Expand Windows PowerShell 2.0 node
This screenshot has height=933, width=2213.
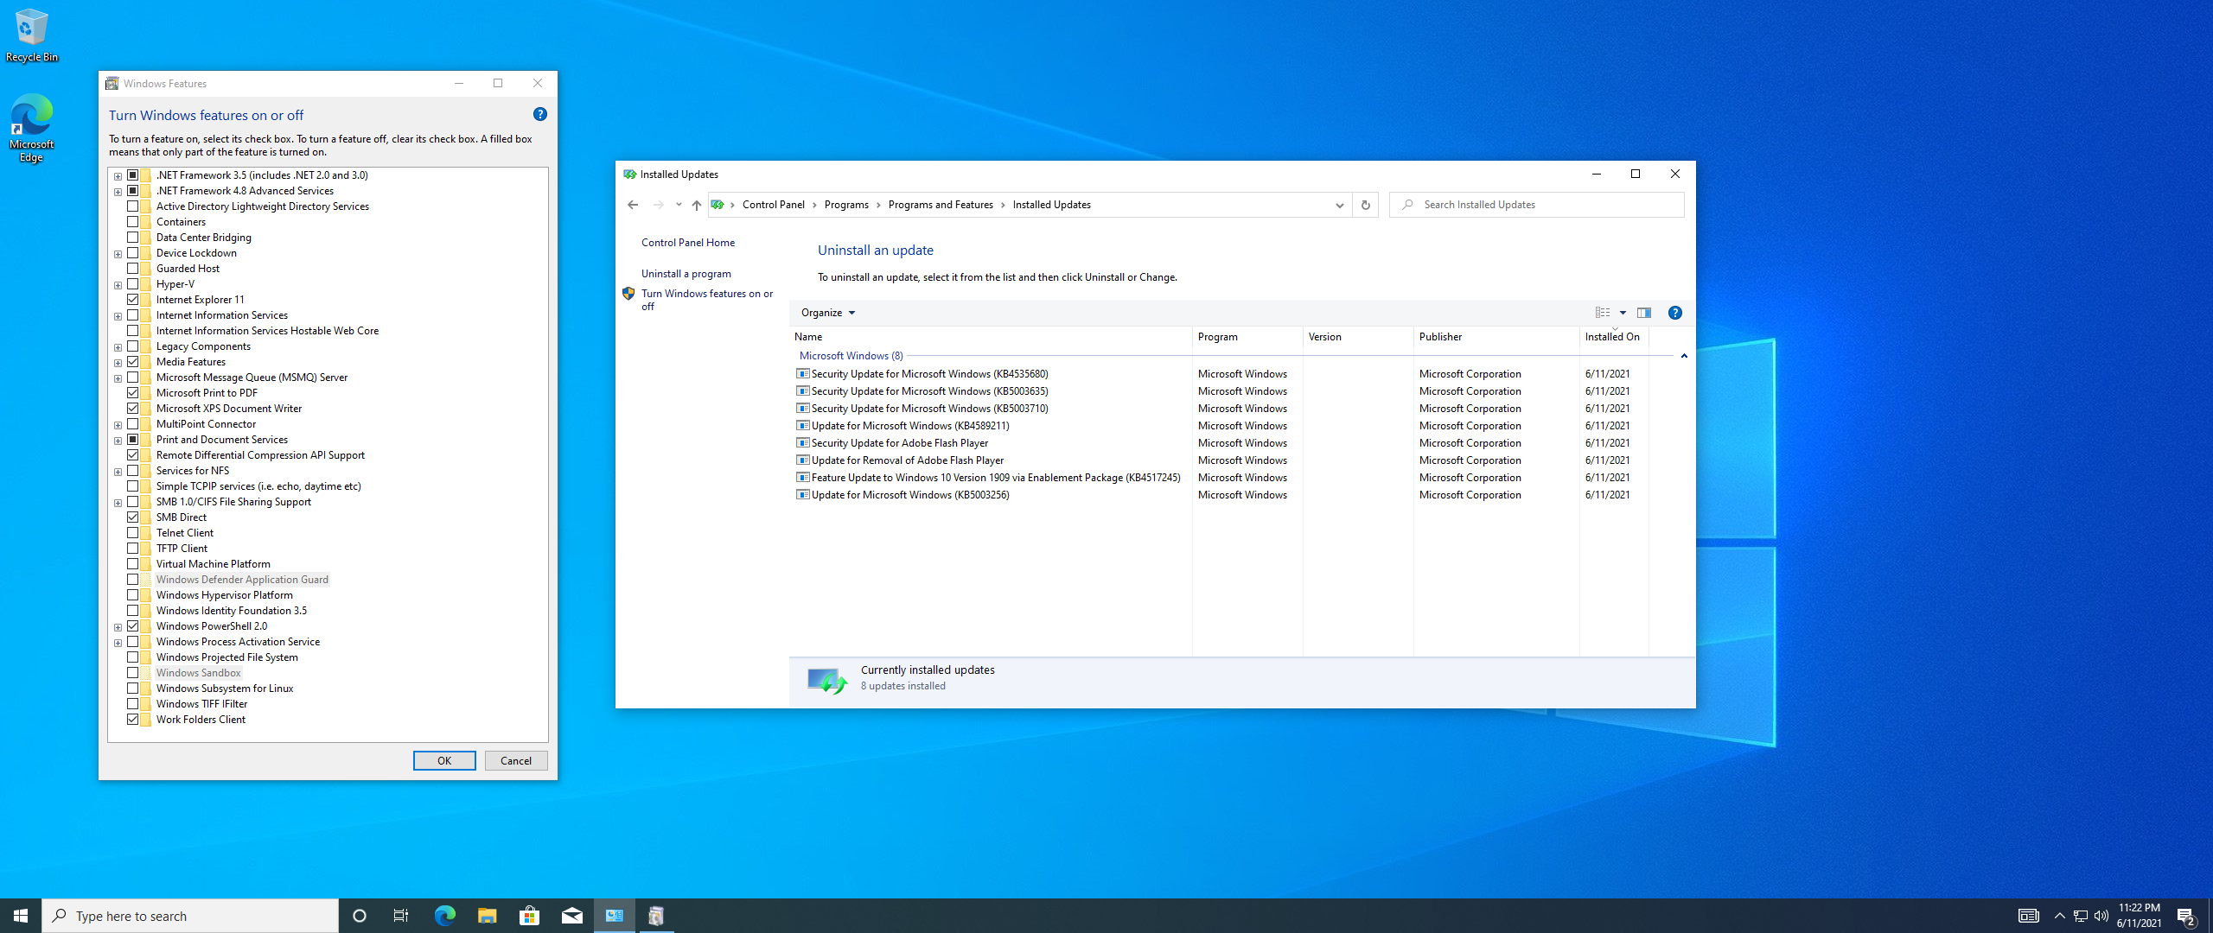point(118,627)
